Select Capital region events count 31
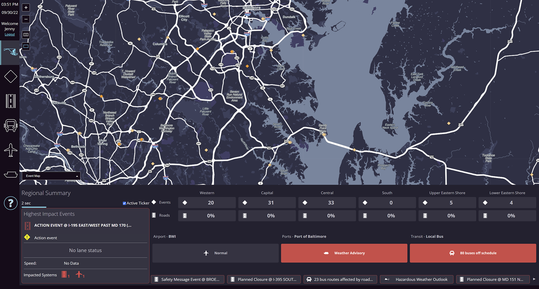Image resolution: width=539 pixels, height=289 pixels. (x=267, y=202)
